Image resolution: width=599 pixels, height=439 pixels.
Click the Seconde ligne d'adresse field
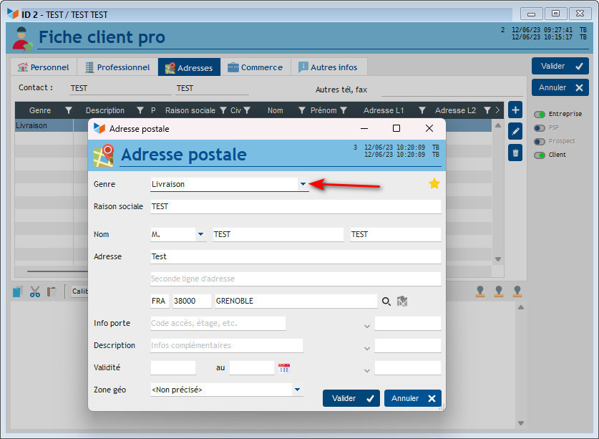(295, 279)
